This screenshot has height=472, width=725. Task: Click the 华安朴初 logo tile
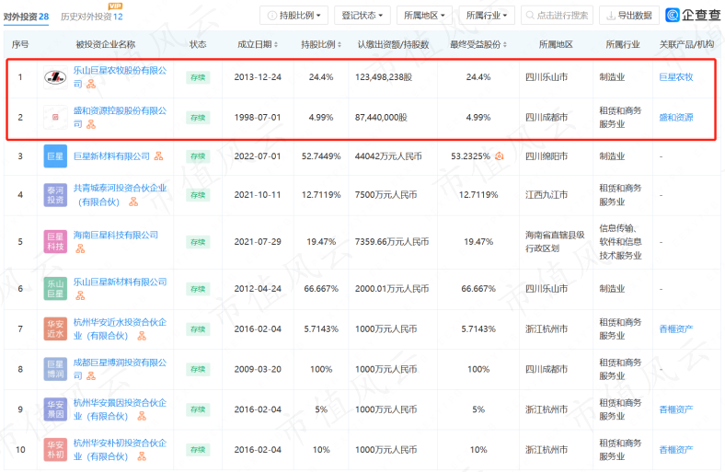pyautogui.click(x=55, y=449)
